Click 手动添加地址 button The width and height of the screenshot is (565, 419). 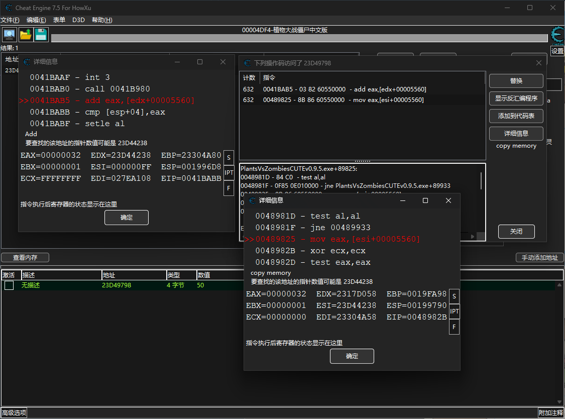(x=539, y=258)
